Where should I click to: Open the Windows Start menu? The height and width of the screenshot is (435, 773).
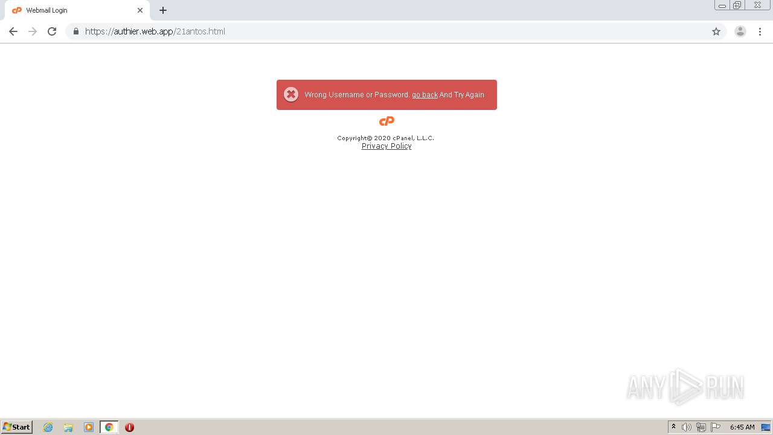pos(17,427)
